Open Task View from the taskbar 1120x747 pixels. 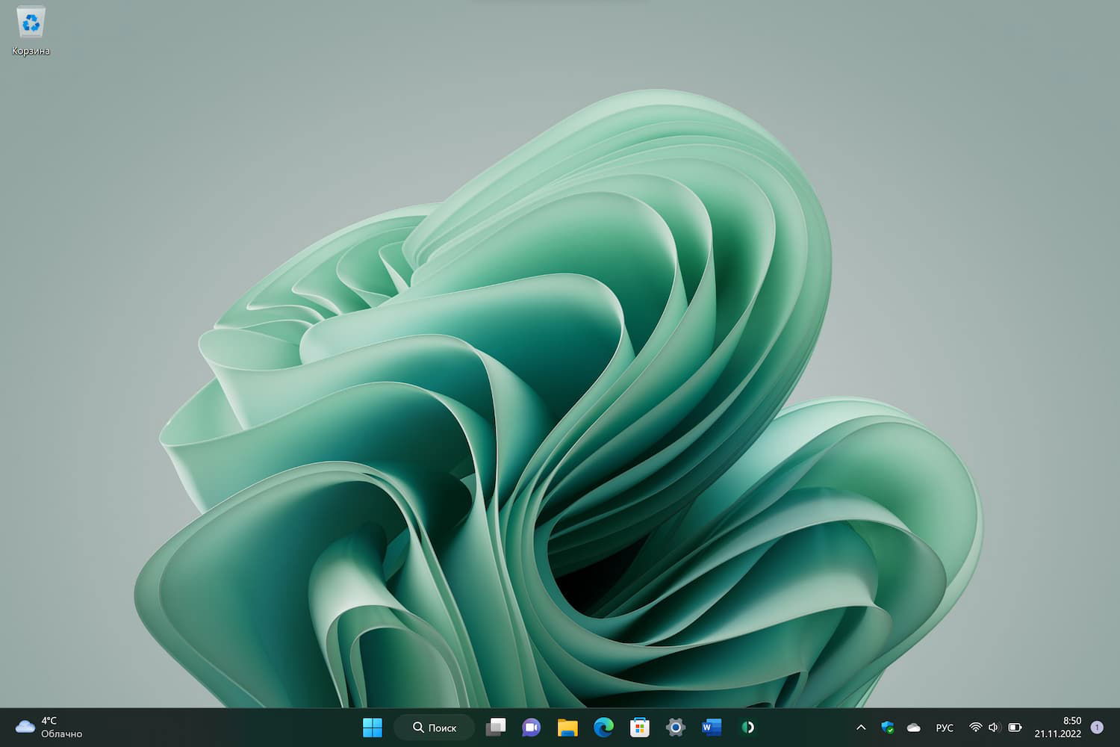pos(496,727)
